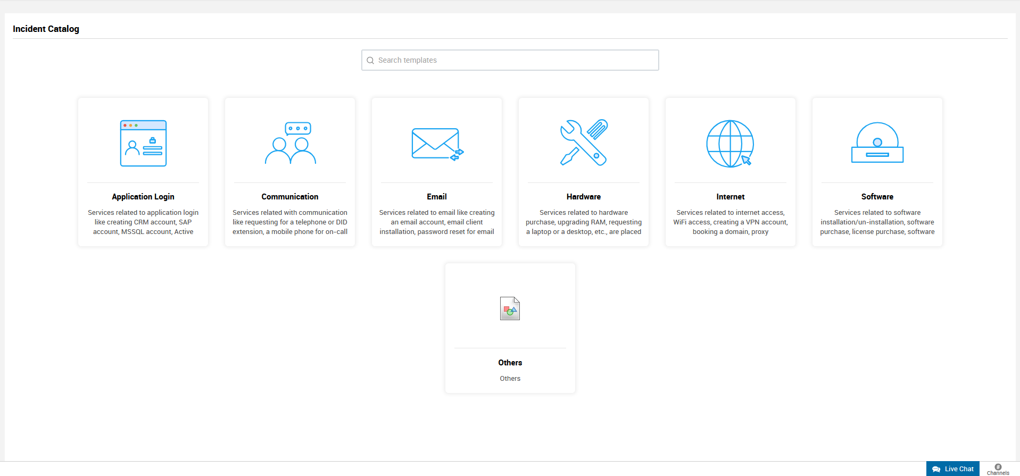Image resolution: width=1020 pixels, height=476 pixels.
Task: Open the Application Login category icon
Action: 143,143
